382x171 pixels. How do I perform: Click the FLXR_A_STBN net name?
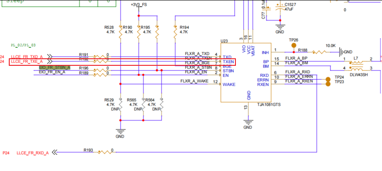(198, 68)
